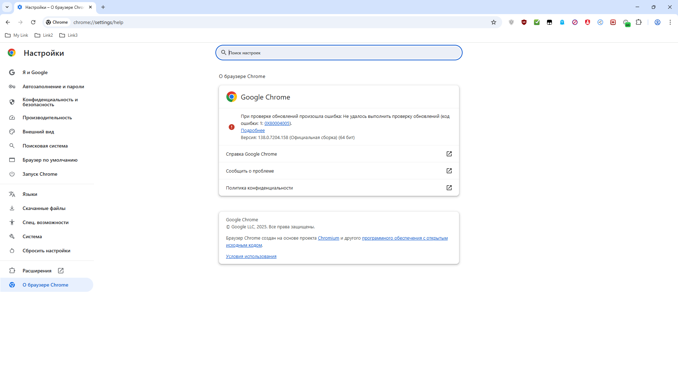This screenshot has height=367, width=678.
Task: Go to Конфиденциальность и безопасность section
Action: (x=50, y=102)
